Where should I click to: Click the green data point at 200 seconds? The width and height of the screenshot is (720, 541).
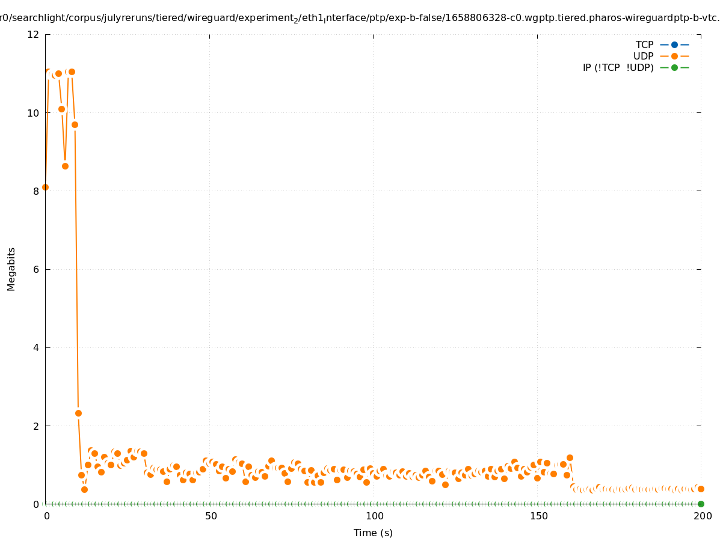pyautogui.click(x=701, y=504)
